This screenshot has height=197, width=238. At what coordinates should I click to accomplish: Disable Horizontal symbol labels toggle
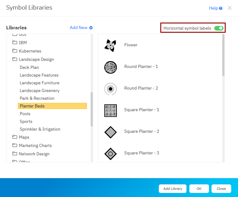219,28
